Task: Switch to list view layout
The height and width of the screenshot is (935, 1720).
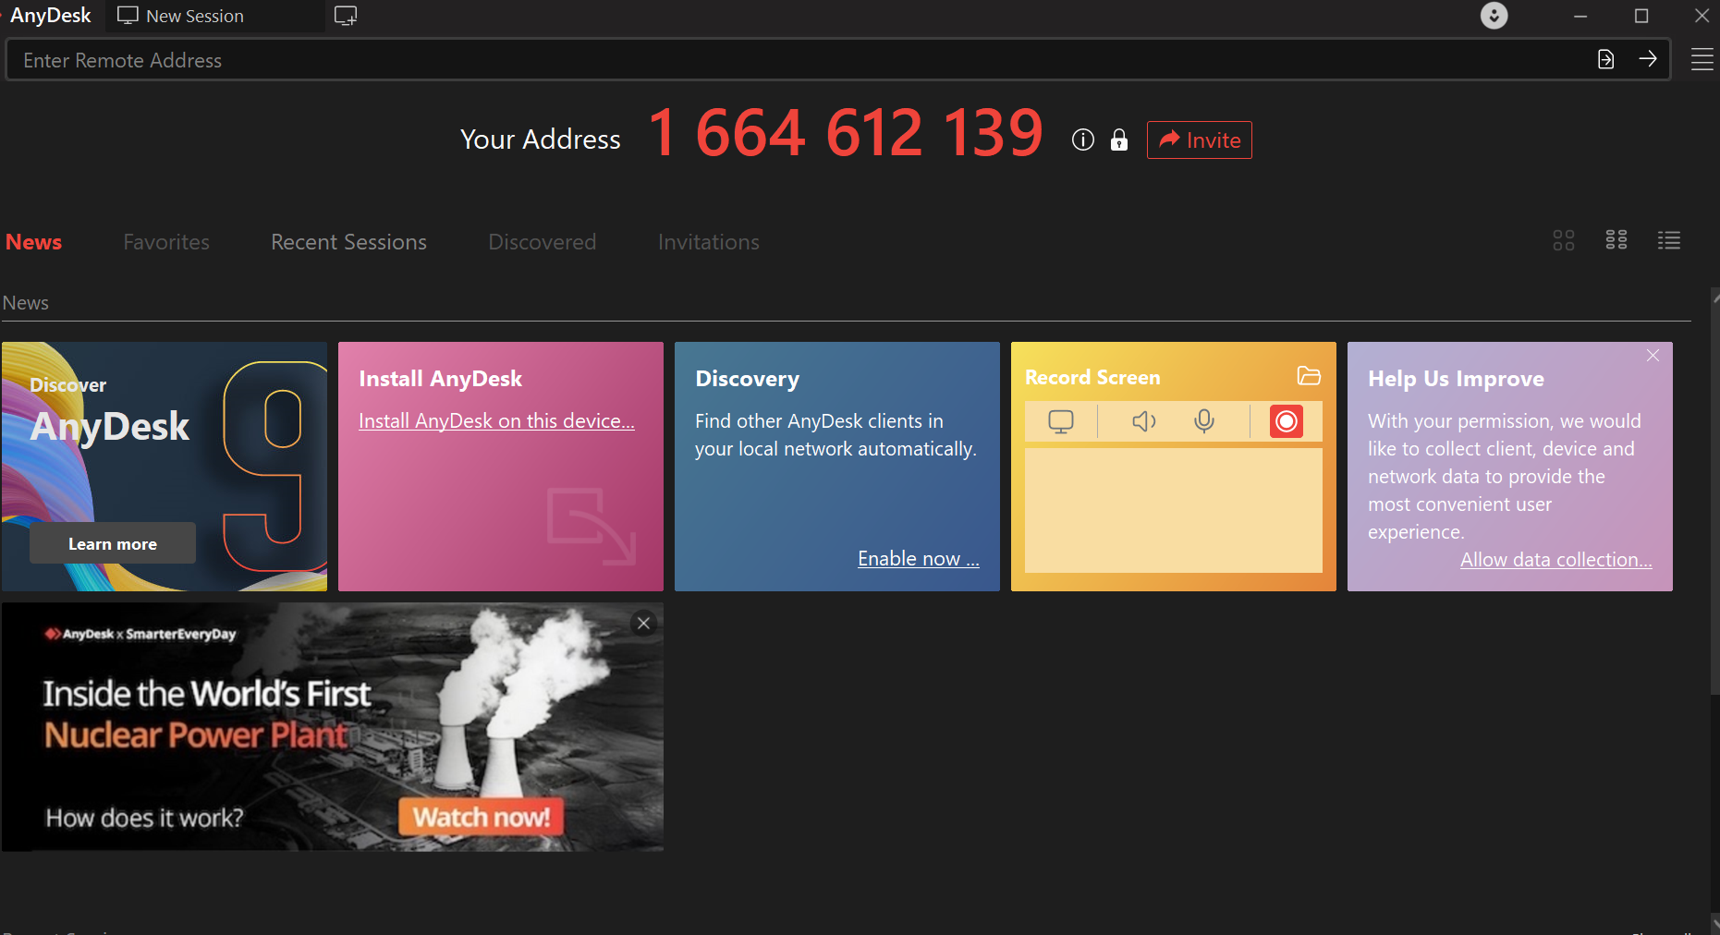Action: [1668, 241]
